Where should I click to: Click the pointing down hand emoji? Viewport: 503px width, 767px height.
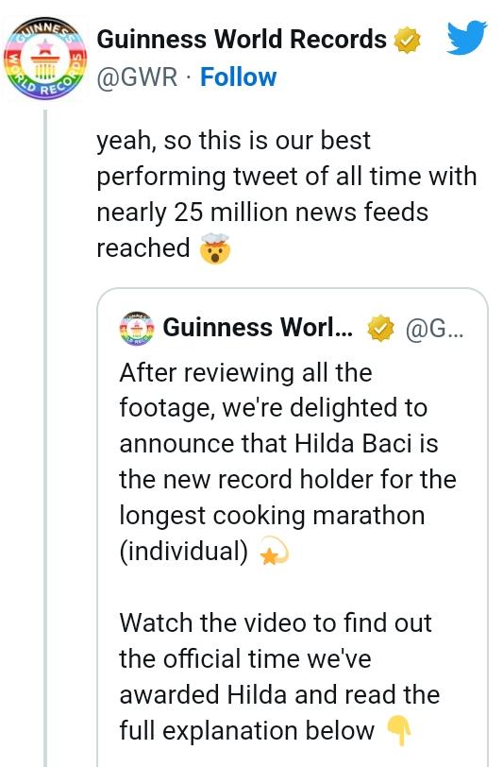[x=399, y=731]
